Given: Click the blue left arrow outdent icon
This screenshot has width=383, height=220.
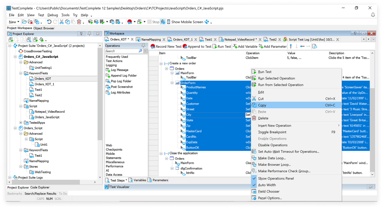Looking at the screenshot, I should tap(302, 46).
